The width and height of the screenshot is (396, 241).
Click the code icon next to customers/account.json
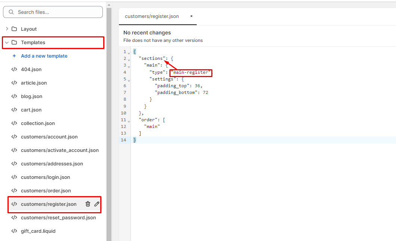14,137
